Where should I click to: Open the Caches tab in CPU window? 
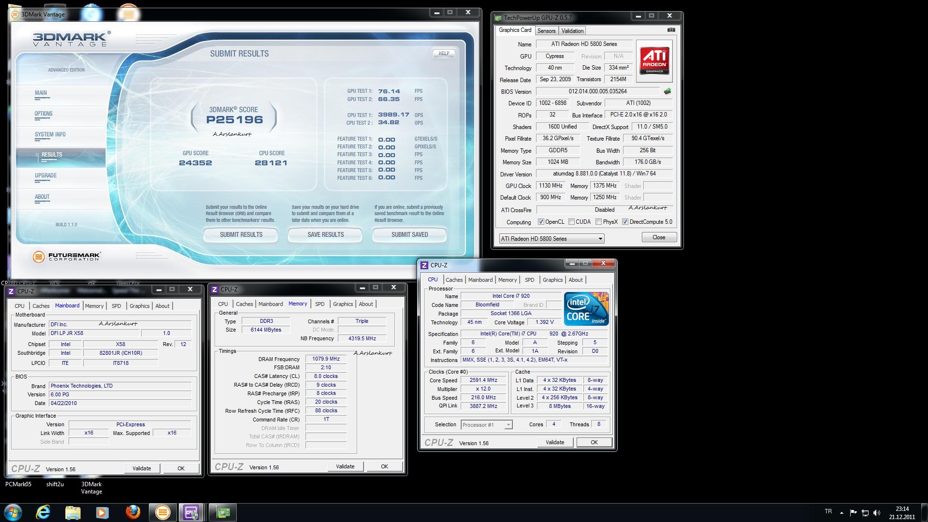pos(454,280)
